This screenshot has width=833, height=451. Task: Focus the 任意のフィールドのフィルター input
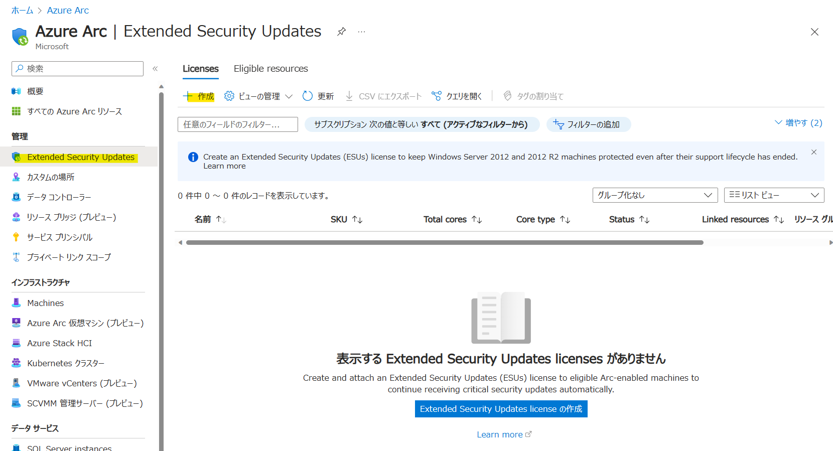(x=238, y=124)
